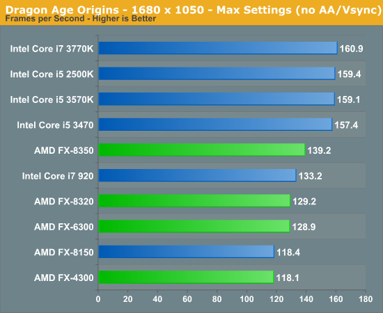Click the value 118.1
The image size is (383, 313).
(288, 278)
